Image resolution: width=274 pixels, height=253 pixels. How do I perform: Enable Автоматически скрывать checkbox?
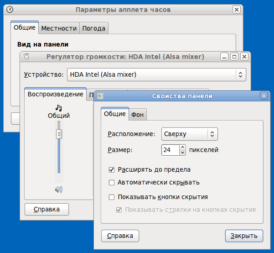[112, 183]
